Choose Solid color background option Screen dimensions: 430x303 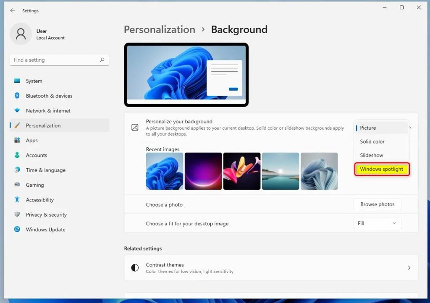pyautogui.click(x=381, y=141)
